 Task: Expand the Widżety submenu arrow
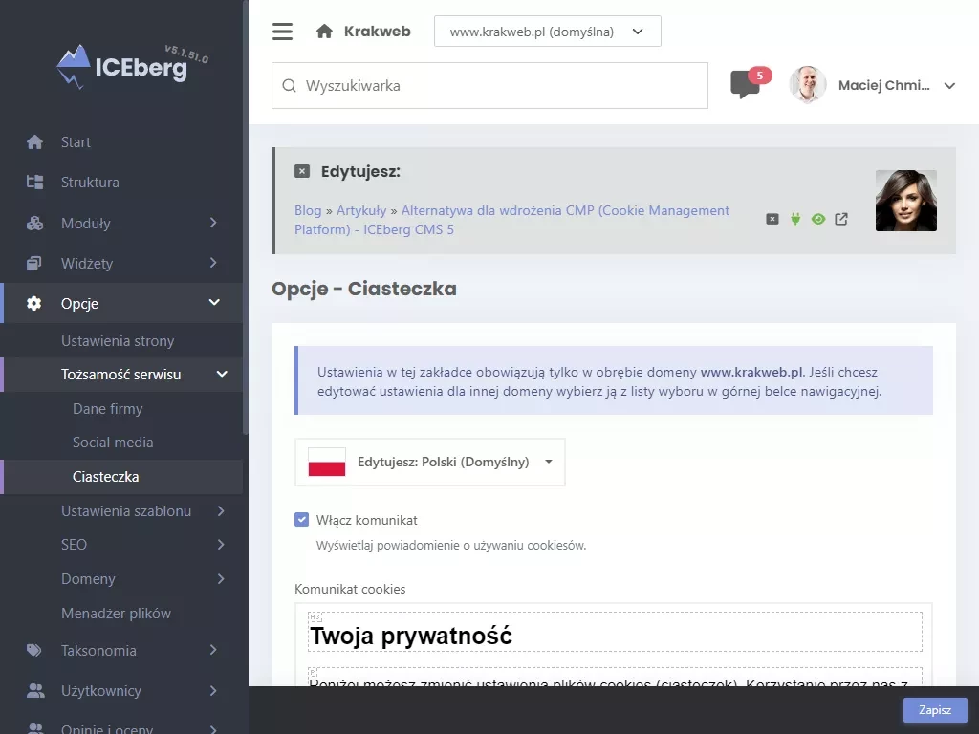tap(213, 264)
